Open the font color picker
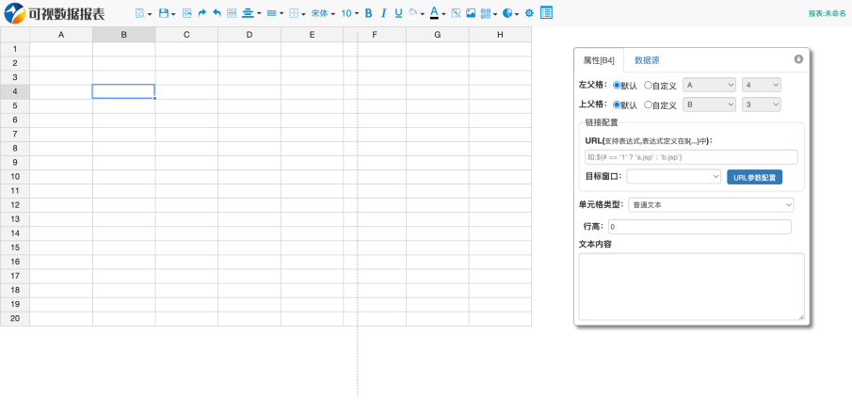 (438, 13)
